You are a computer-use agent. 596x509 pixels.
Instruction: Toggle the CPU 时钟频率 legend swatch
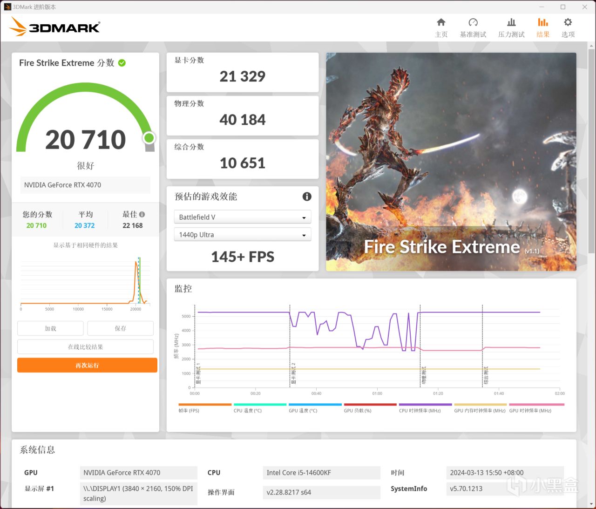(426, 405)
